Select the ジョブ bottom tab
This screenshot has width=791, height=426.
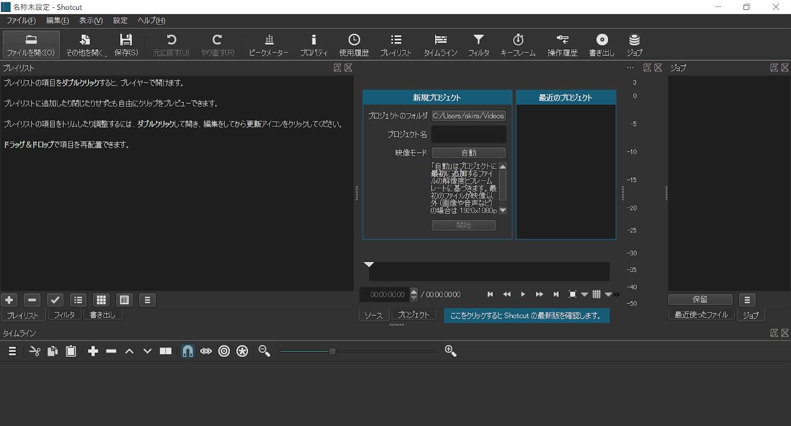pos(751,315)
